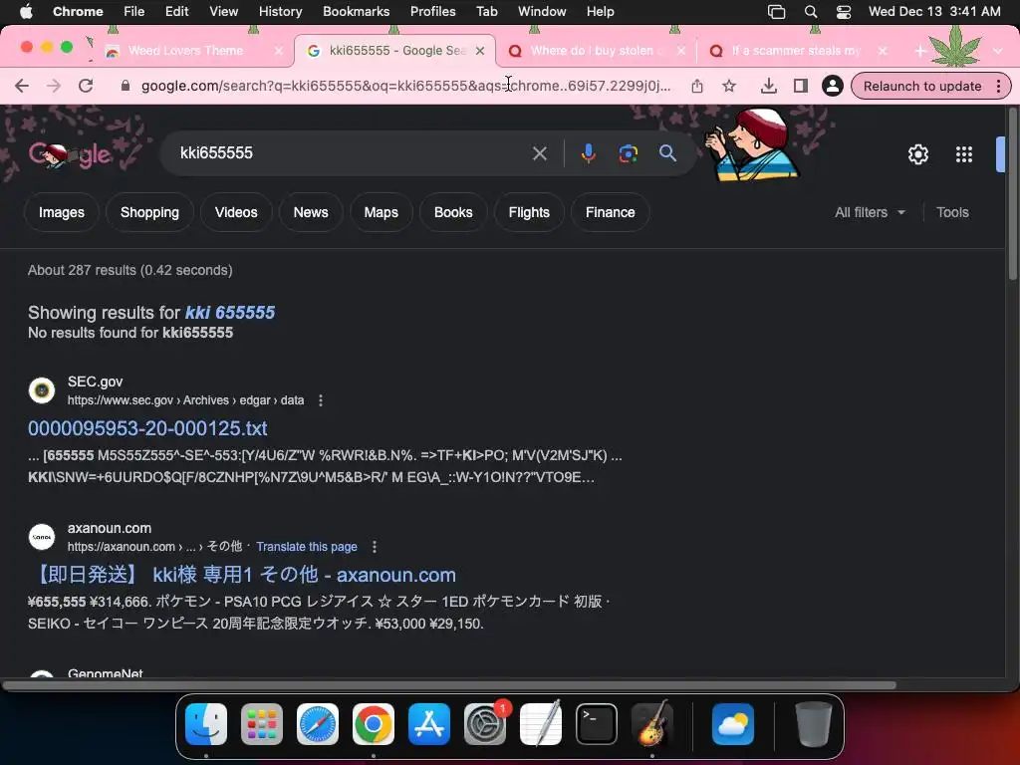Open Google quick settings gear
1020x765 pixels.
(917, 154)
